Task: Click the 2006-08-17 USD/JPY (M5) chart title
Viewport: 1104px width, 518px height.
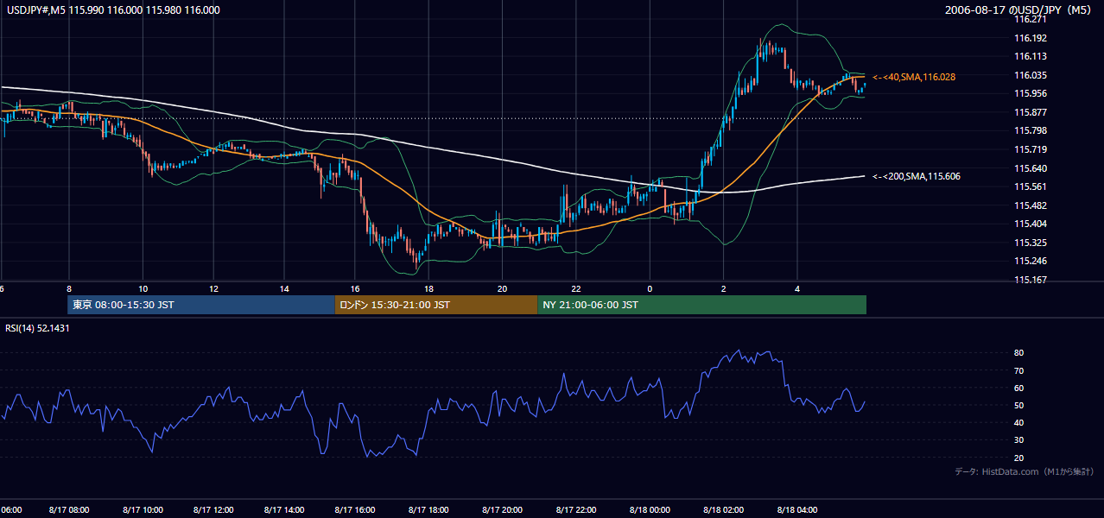Action: point(1019,10)
